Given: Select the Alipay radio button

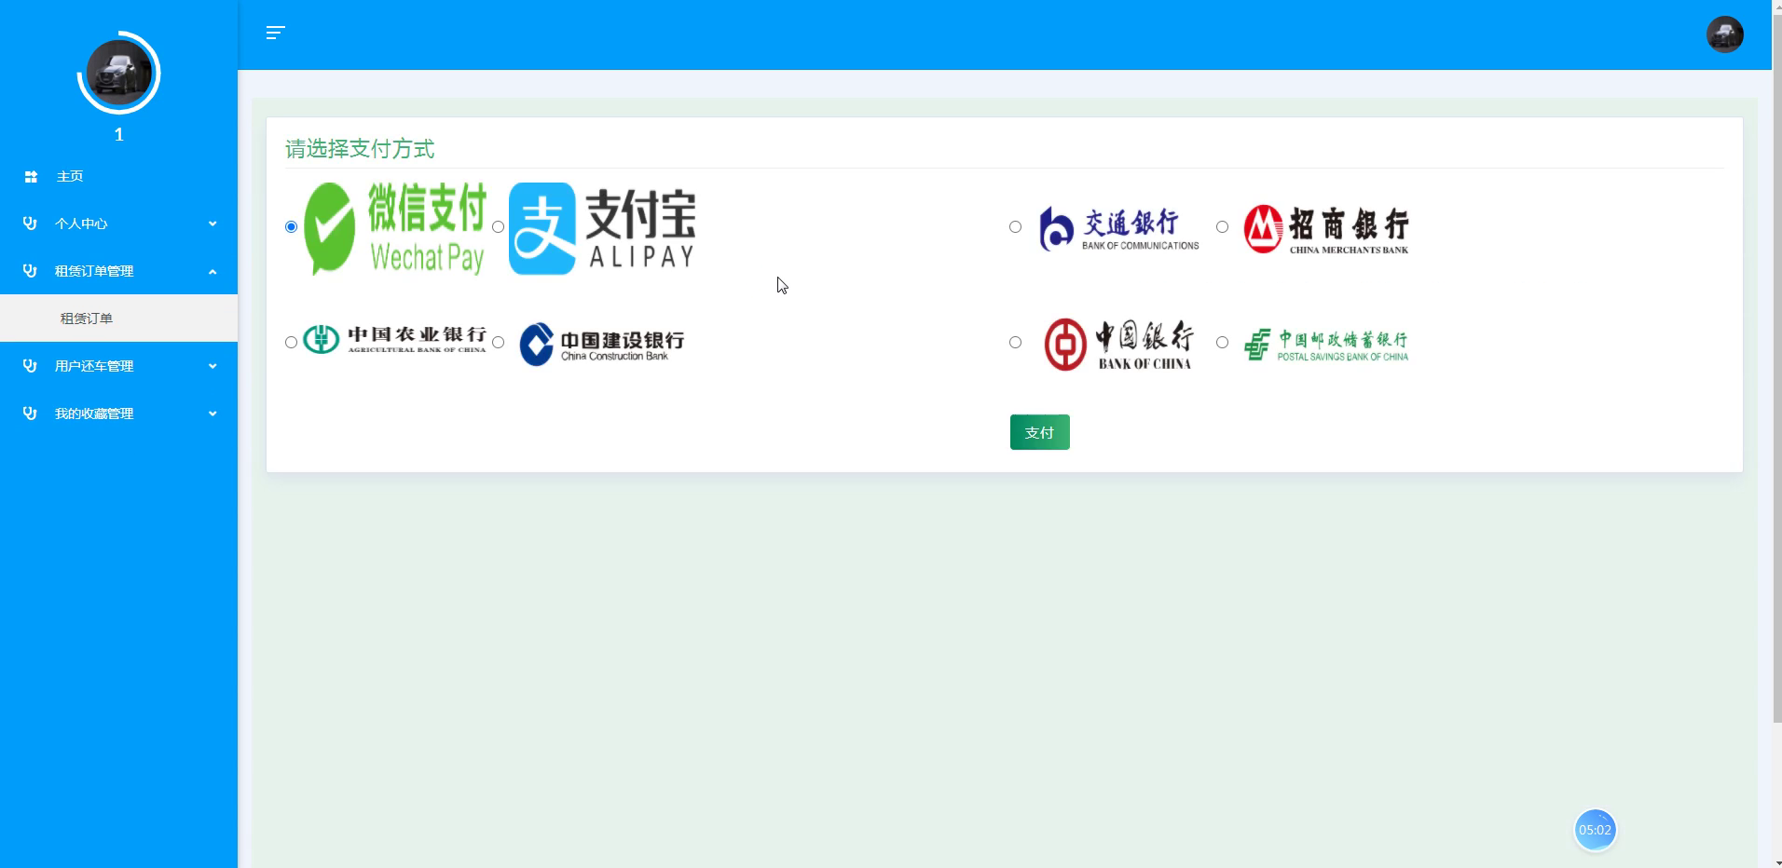Looking at the screenshot, I should pyautogui.click(x=499, y=227).
